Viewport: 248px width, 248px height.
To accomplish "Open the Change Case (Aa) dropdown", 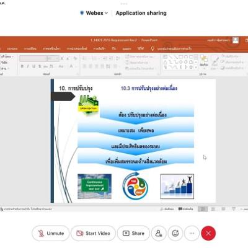I will click(61, 66).
